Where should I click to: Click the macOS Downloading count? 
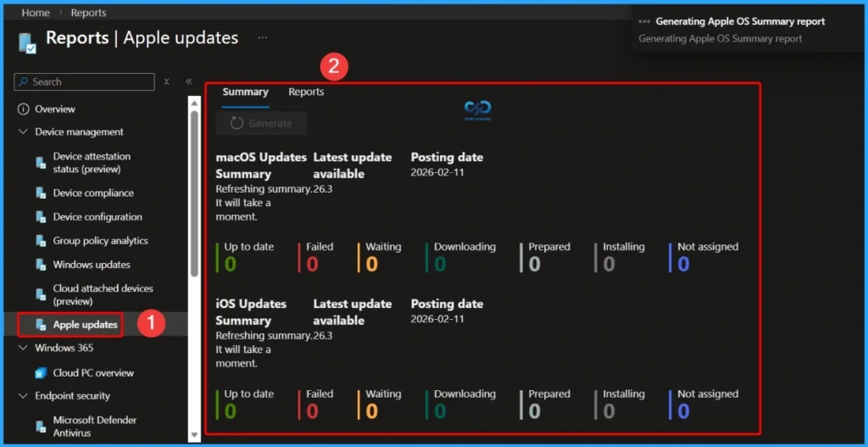[x=440, y=264]
